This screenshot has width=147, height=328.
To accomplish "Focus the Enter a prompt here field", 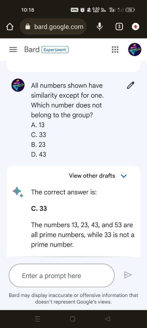I will [62, 275].
